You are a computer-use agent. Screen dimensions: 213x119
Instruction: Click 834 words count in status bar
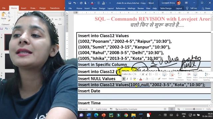pos(84,109)
